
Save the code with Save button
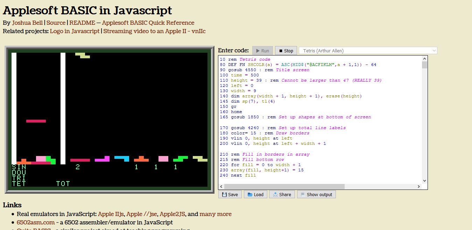[230, 194]
